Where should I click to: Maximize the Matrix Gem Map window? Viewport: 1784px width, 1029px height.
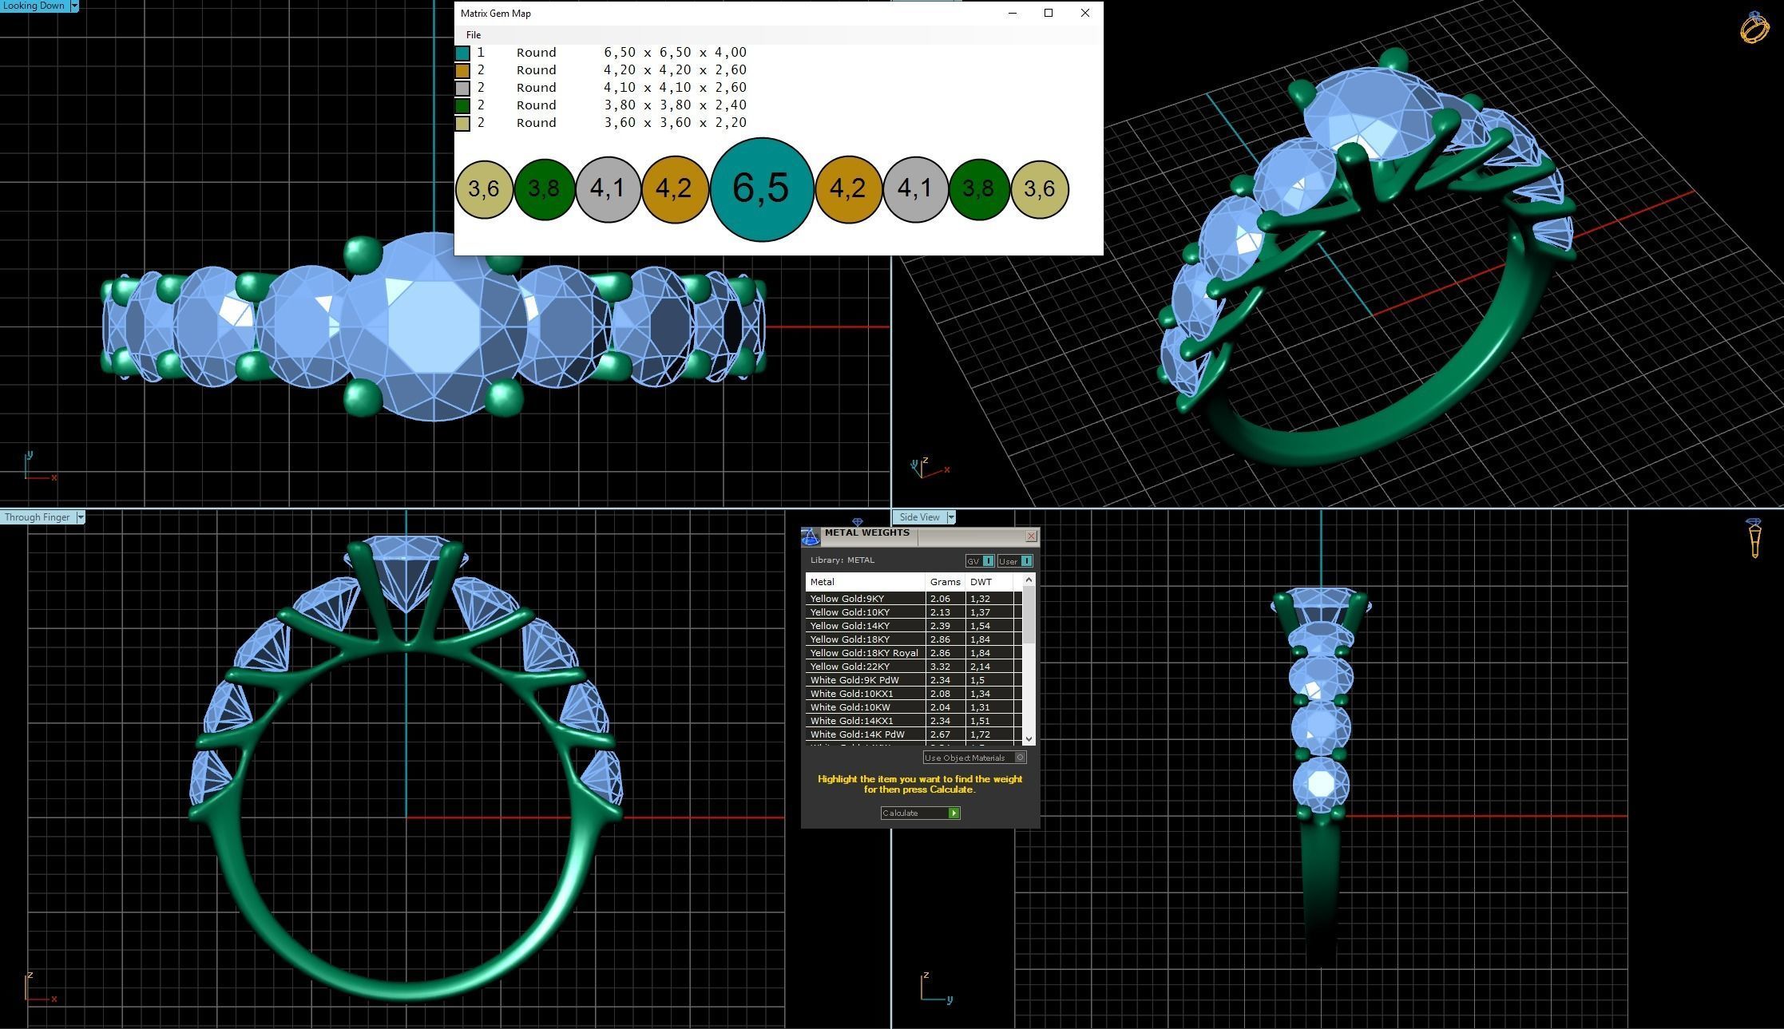pos(1049,13)
